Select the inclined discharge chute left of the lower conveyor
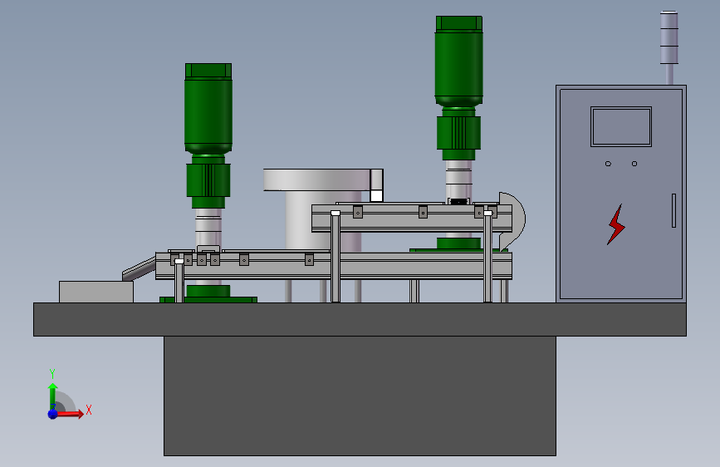The height and width of the screenshot is (467, 720). (x=139, y=269)
